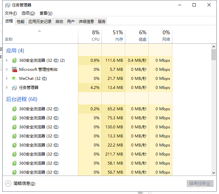This screenshot has width=219, height=194.
Task: Open the 查看(V) menu
Action: [46, 13]
